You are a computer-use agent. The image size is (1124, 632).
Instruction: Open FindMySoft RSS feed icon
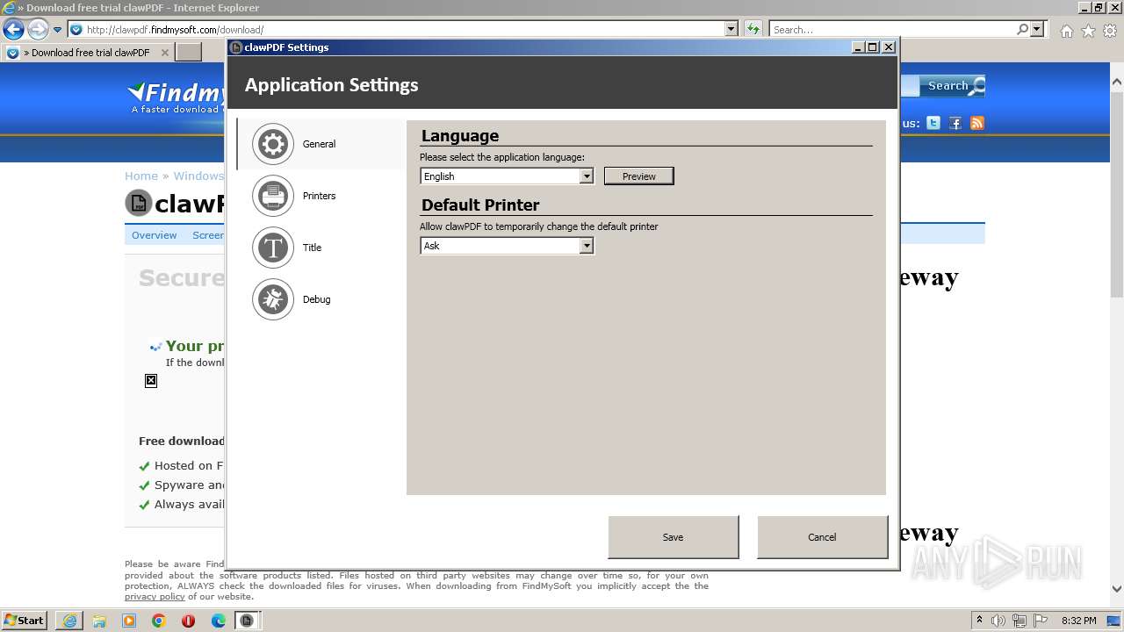click(977, 124)
